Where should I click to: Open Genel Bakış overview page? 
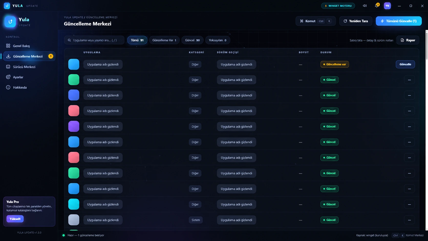pyautogui.click(x=29, y=46)
